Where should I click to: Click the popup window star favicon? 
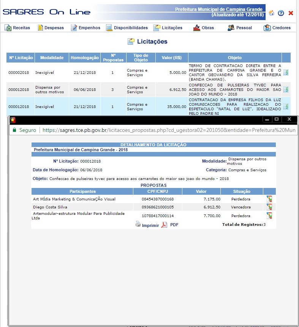pos(13,120)
